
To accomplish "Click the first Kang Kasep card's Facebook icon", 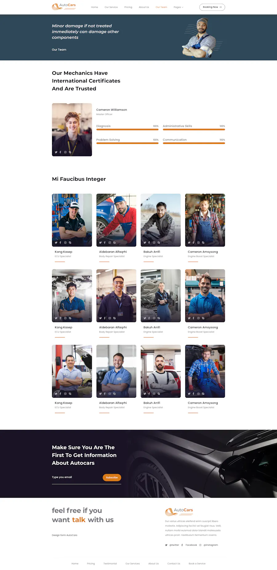I will [60, 243].
